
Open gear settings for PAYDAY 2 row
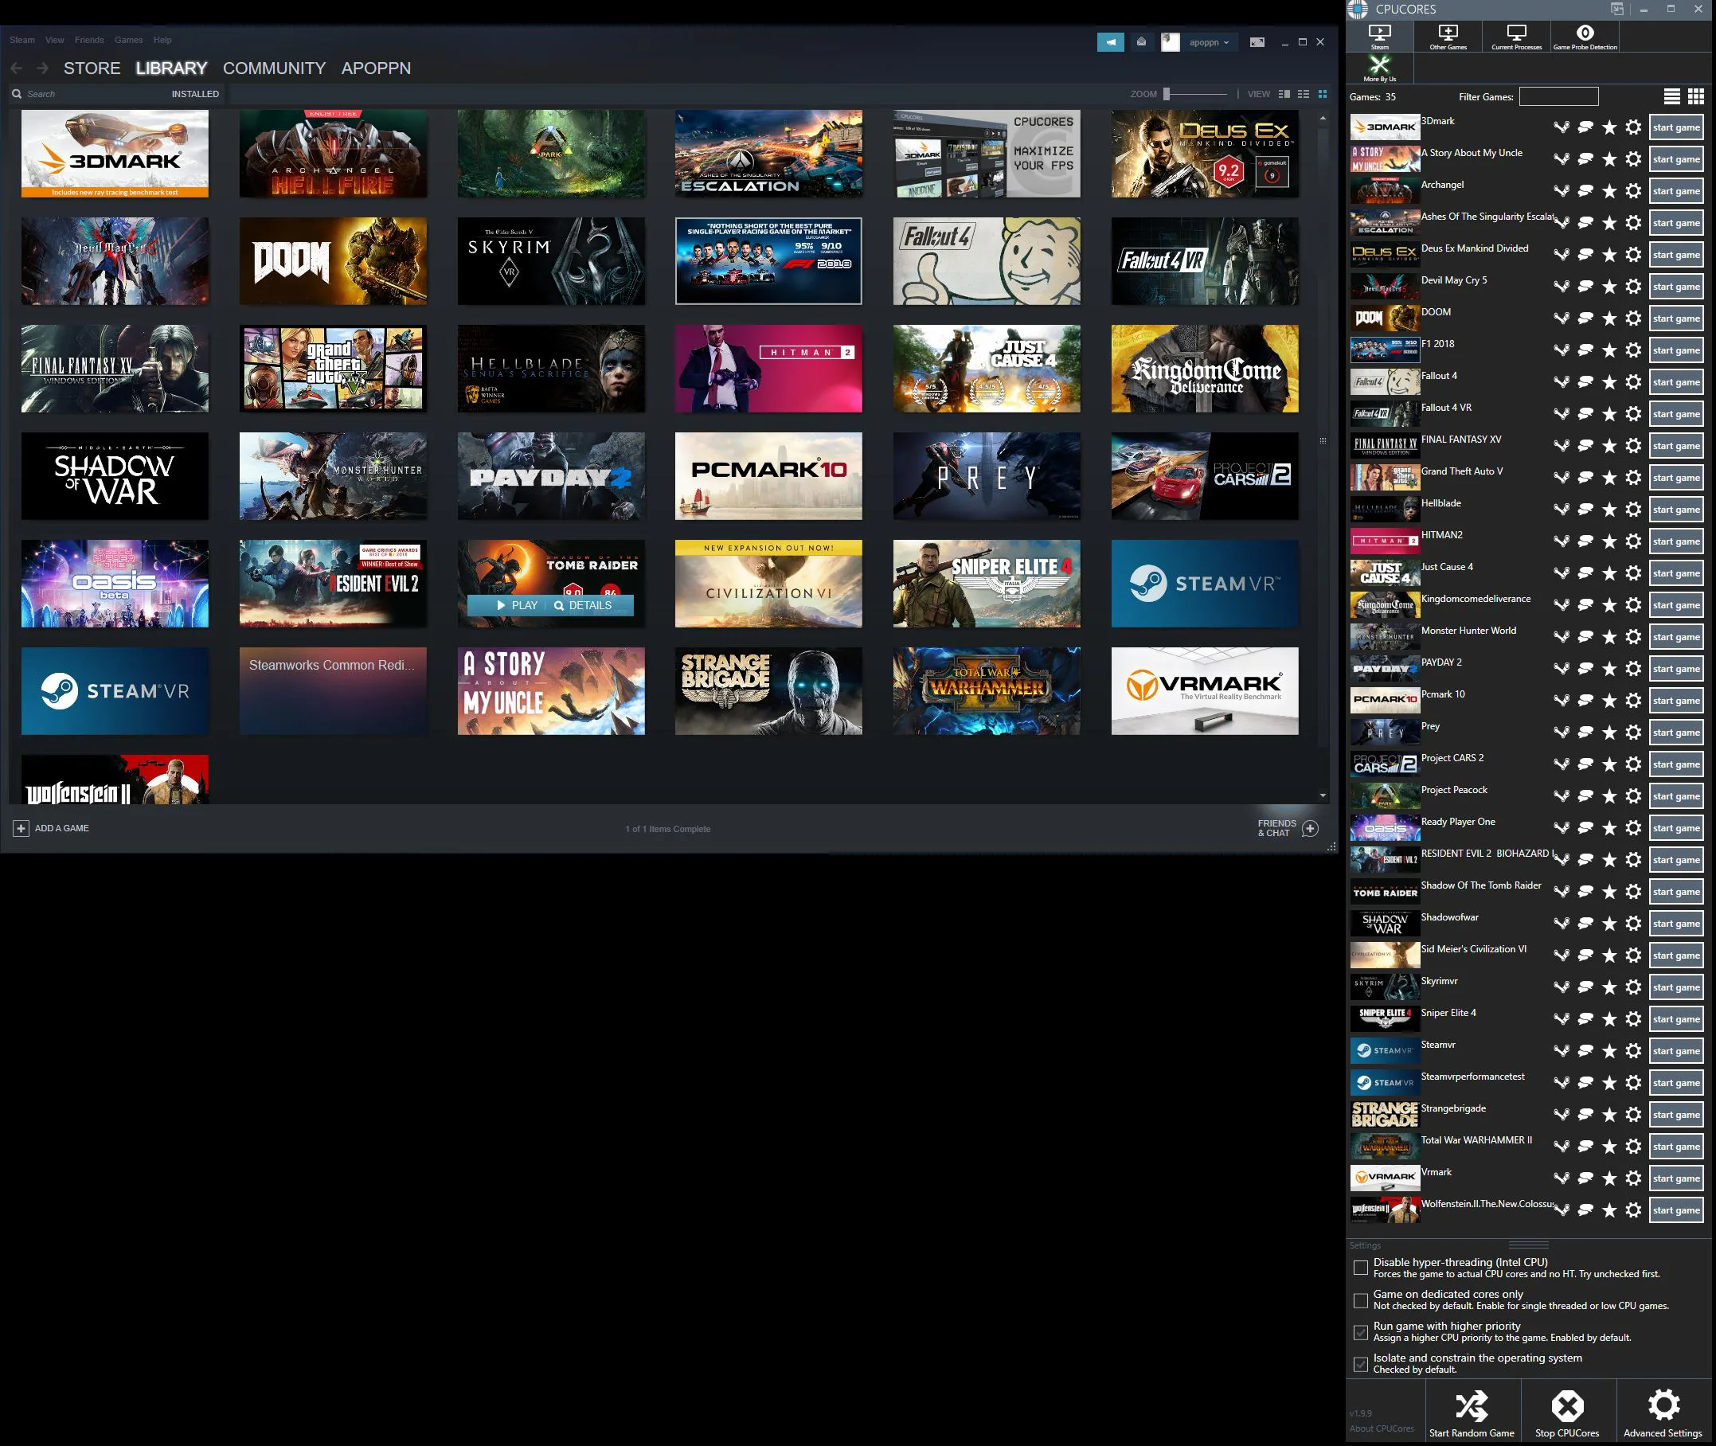coord(1633,669)
